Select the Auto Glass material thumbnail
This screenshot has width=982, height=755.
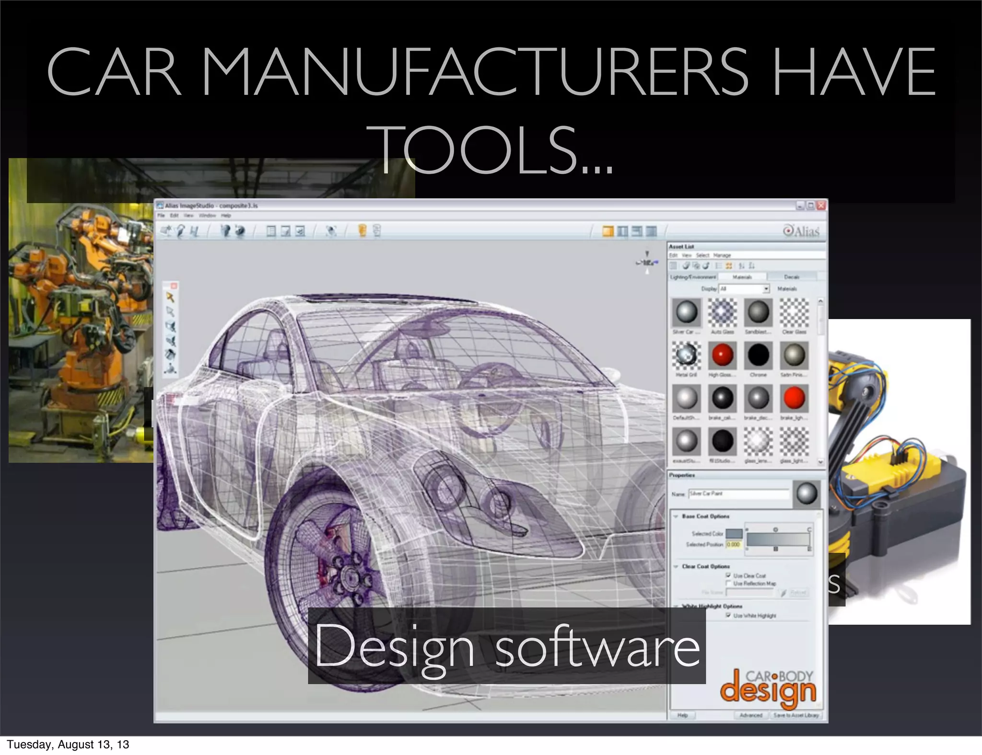tap(723, 312)
